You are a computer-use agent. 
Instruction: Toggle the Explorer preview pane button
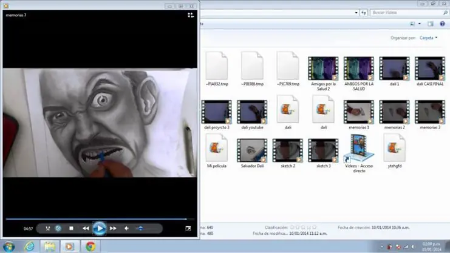[x=431, y=24]
